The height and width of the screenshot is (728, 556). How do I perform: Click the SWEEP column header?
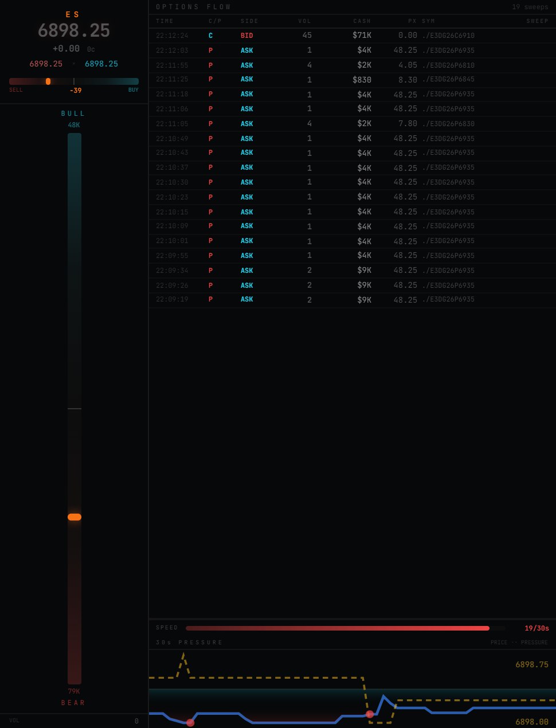[x=537, y=21]
